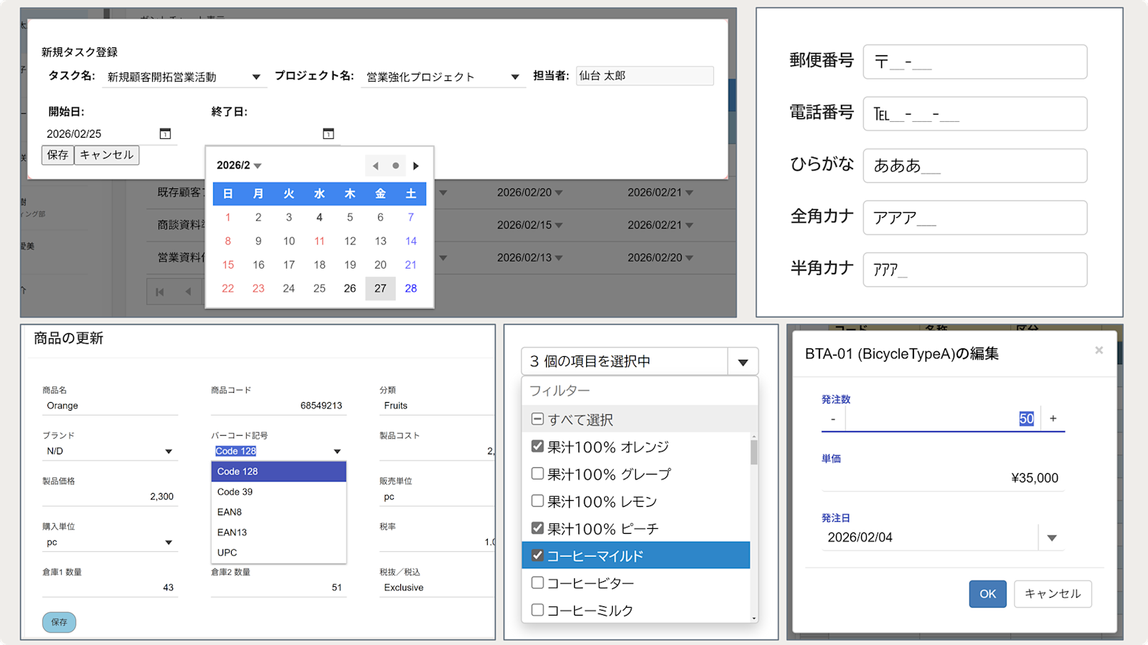Select UPC from barcode list
The width and height of the screenshot is (1148, 645).
tap(278, 553)
